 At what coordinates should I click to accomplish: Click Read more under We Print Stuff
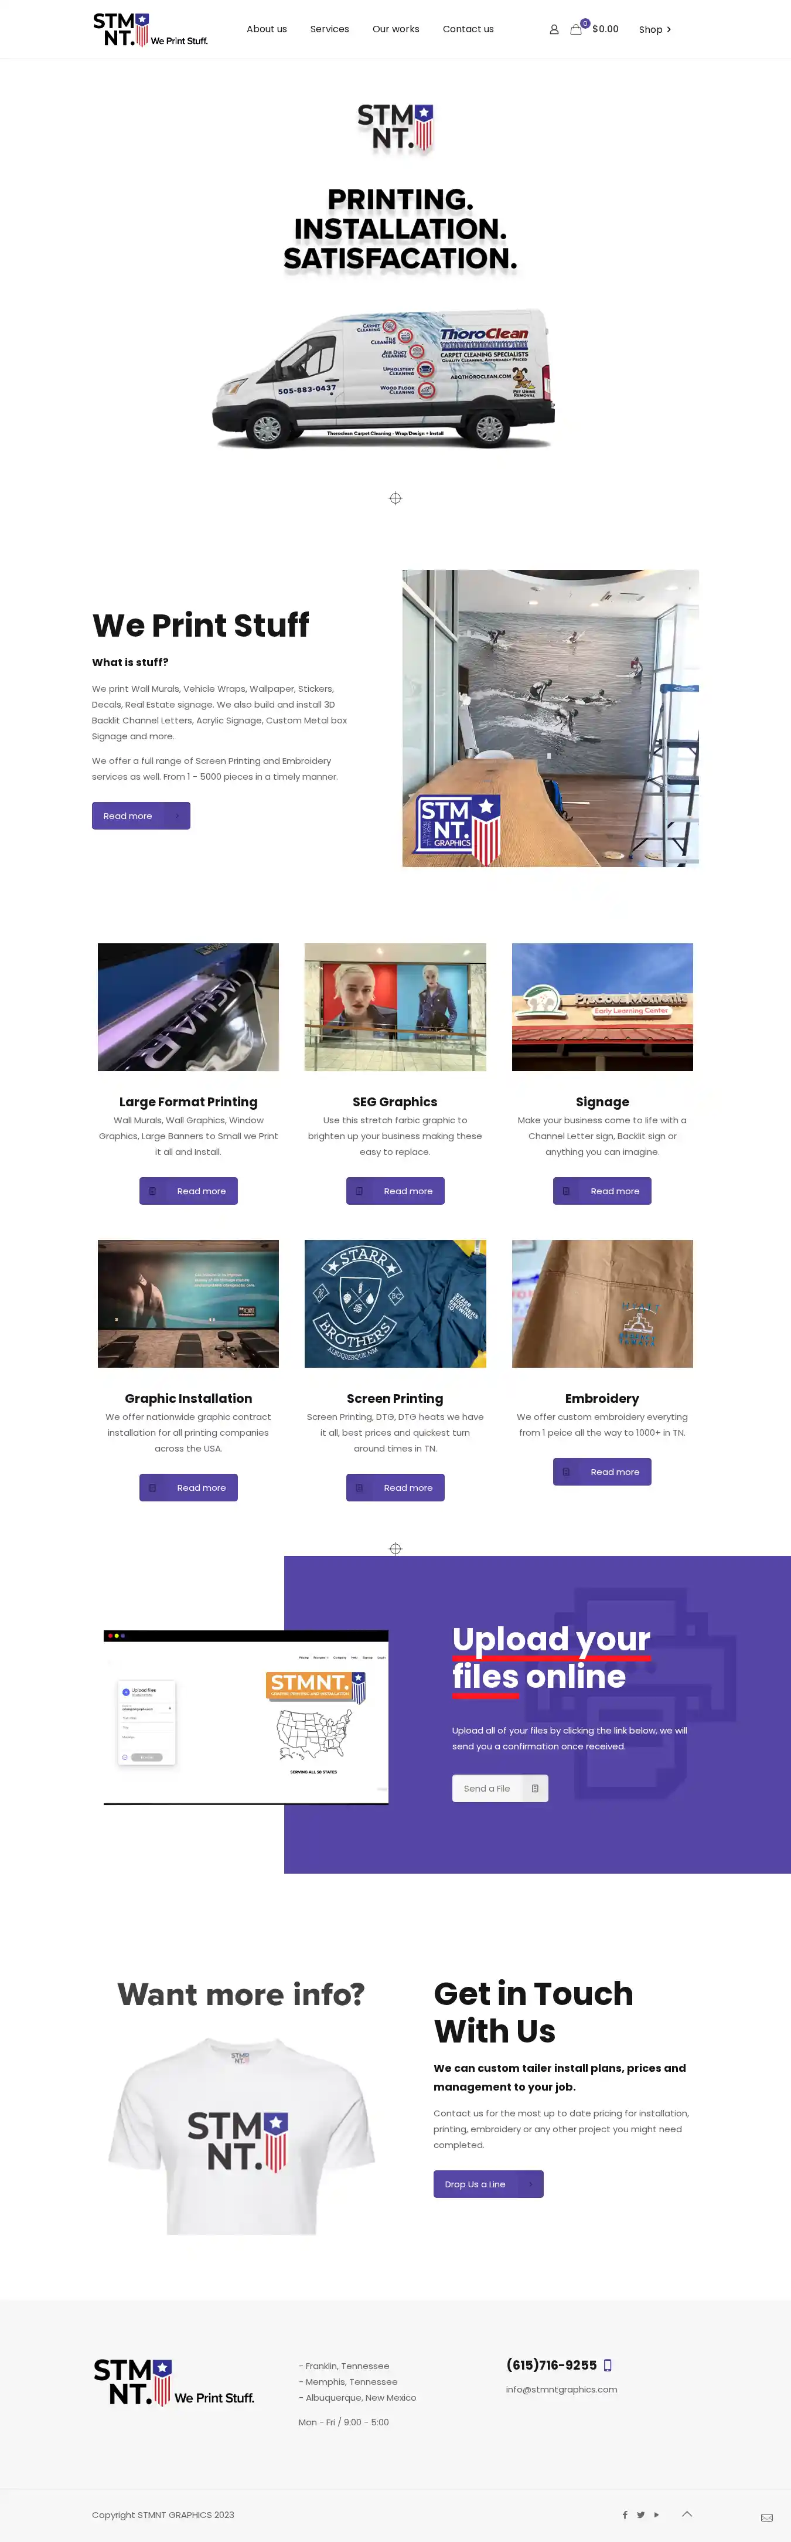pyautogui.click(x=141, y=815)
